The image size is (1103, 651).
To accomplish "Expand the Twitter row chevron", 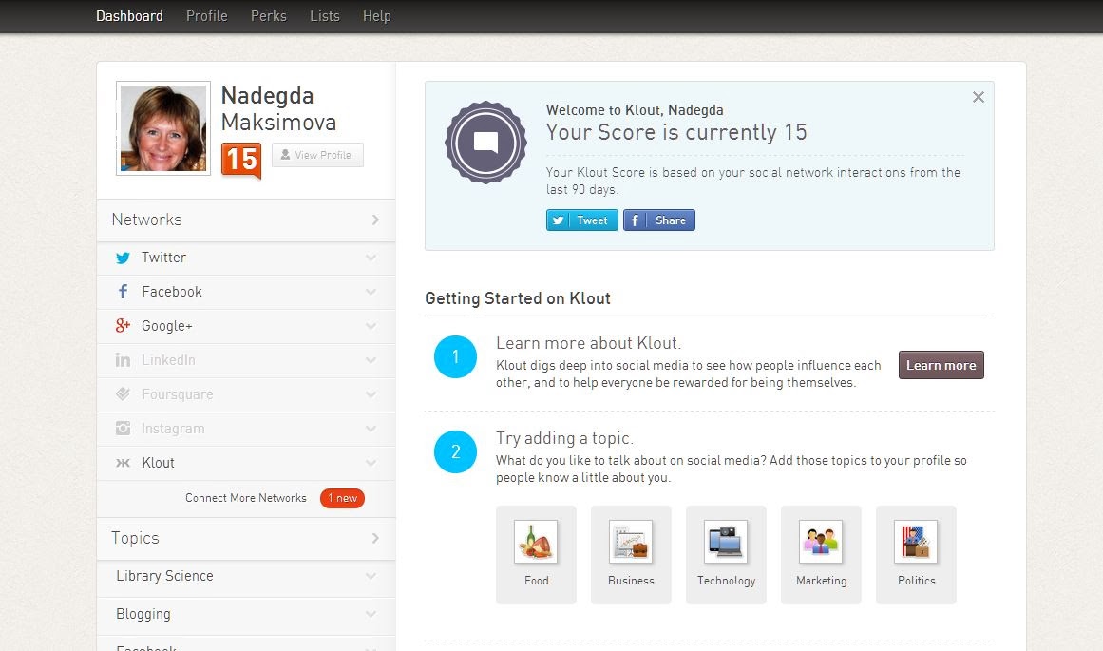I will 371,258.
